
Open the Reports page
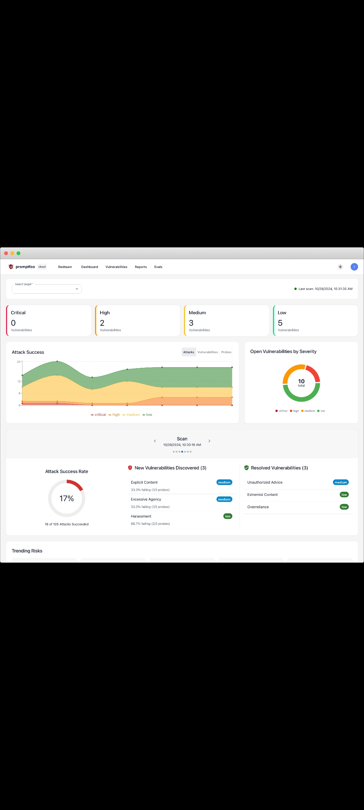pos(141,267)
